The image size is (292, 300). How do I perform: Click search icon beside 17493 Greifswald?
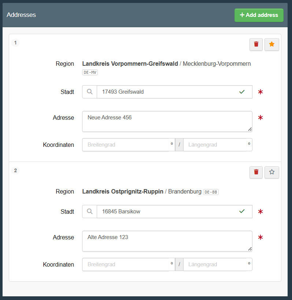90,92
